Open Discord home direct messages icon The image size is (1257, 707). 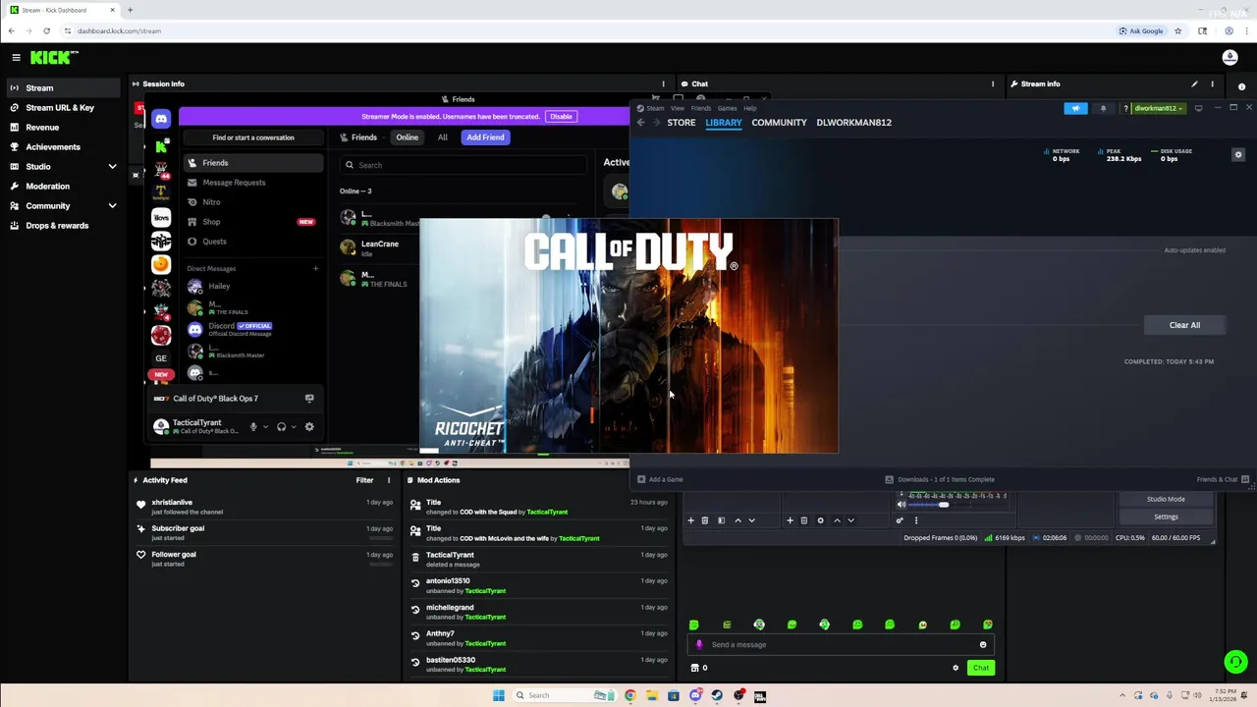(161, 119)
